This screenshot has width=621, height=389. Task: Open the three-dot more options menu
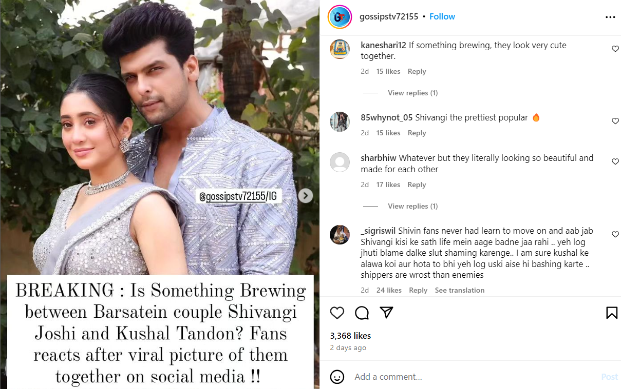coord(610,17)
